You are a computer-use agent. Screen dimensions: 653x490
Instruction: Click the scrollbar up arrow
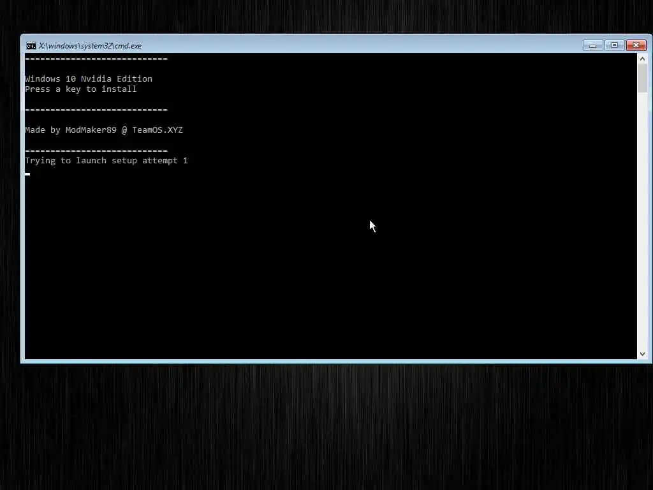tap(642, 59)
